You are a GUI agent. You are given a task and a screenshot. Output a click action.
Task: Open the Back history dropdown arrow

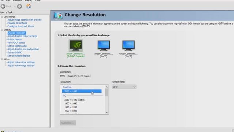15,6
